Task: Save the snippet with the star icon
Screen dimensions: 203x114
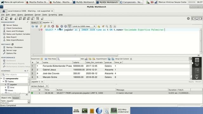Action: [99, 26]
